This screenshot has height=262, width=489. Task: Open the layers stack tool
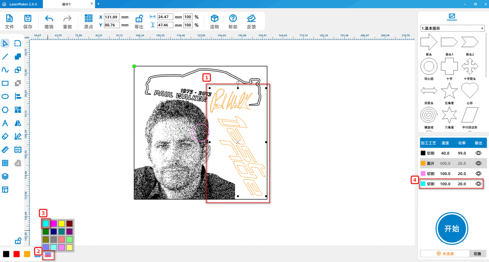click(5, 176)
